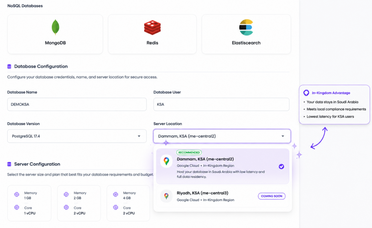Viewport: 372px width, 228px height.
Task: Click the 'Configure your database credentials' description
Action: tap(82, 77)
